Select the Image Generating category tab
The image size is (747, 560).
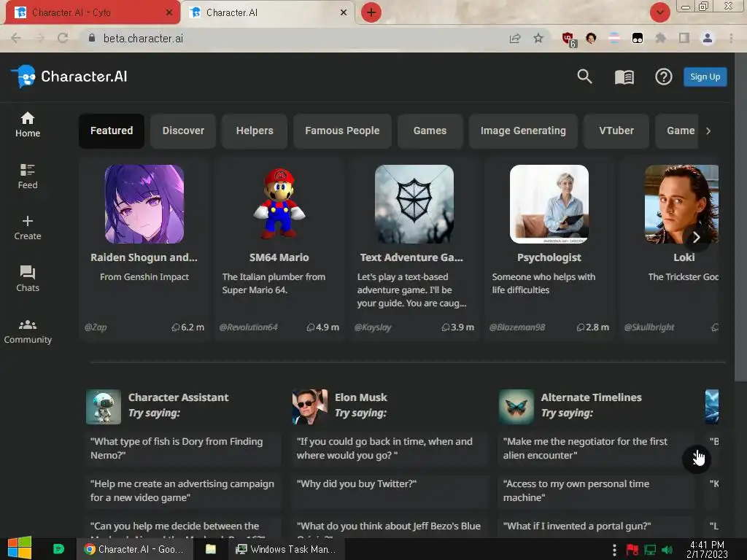(523, 131)
